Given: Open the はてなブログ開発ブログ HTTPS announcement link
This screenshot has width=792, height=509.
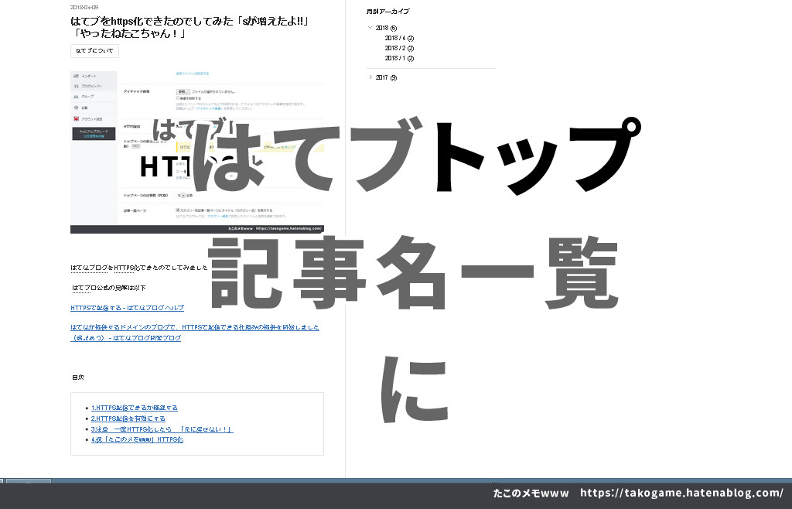Looking at the screenshot, I should pyautogui.click(x=194, y=333).
